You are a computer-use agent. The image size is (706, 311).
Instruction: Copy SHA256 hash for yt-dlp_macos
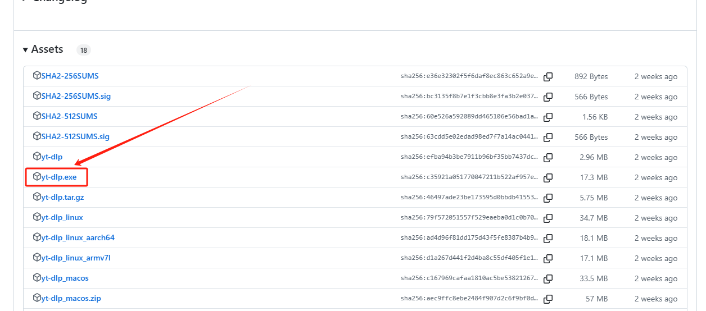548,278
